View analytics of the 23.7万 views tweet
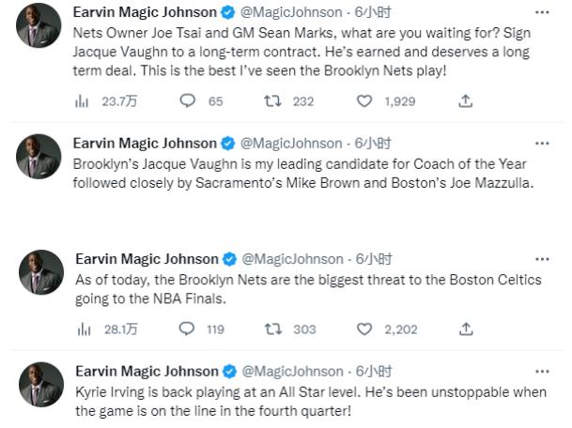This screenshot has width=572, height=428. point(82,101)
